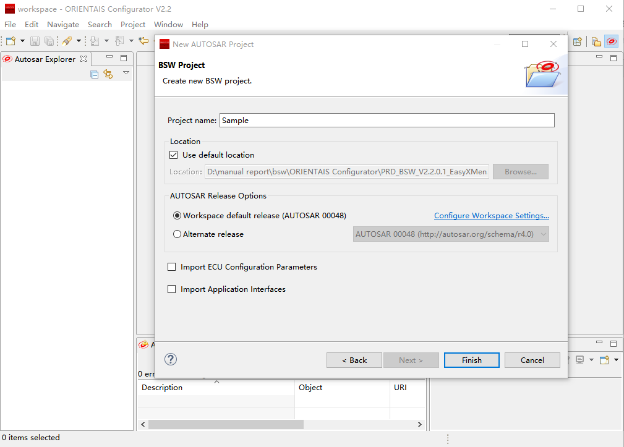Viewport: 624px width, 447px height.
Task: Switch to the red ORIENTAIS perspective icon
Action: pyautogui.click(x=611, y=41)
